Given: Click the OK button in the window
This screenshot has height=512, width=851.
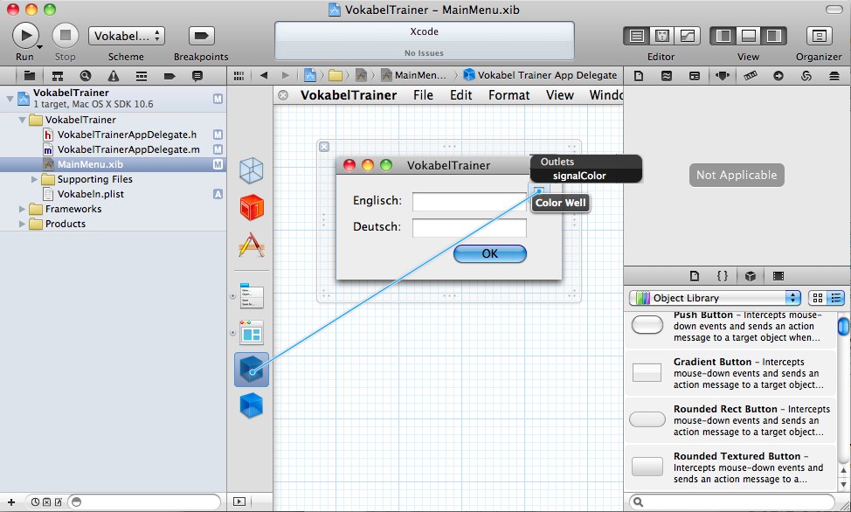Looking at the screenshot, I should coord(489,253).
